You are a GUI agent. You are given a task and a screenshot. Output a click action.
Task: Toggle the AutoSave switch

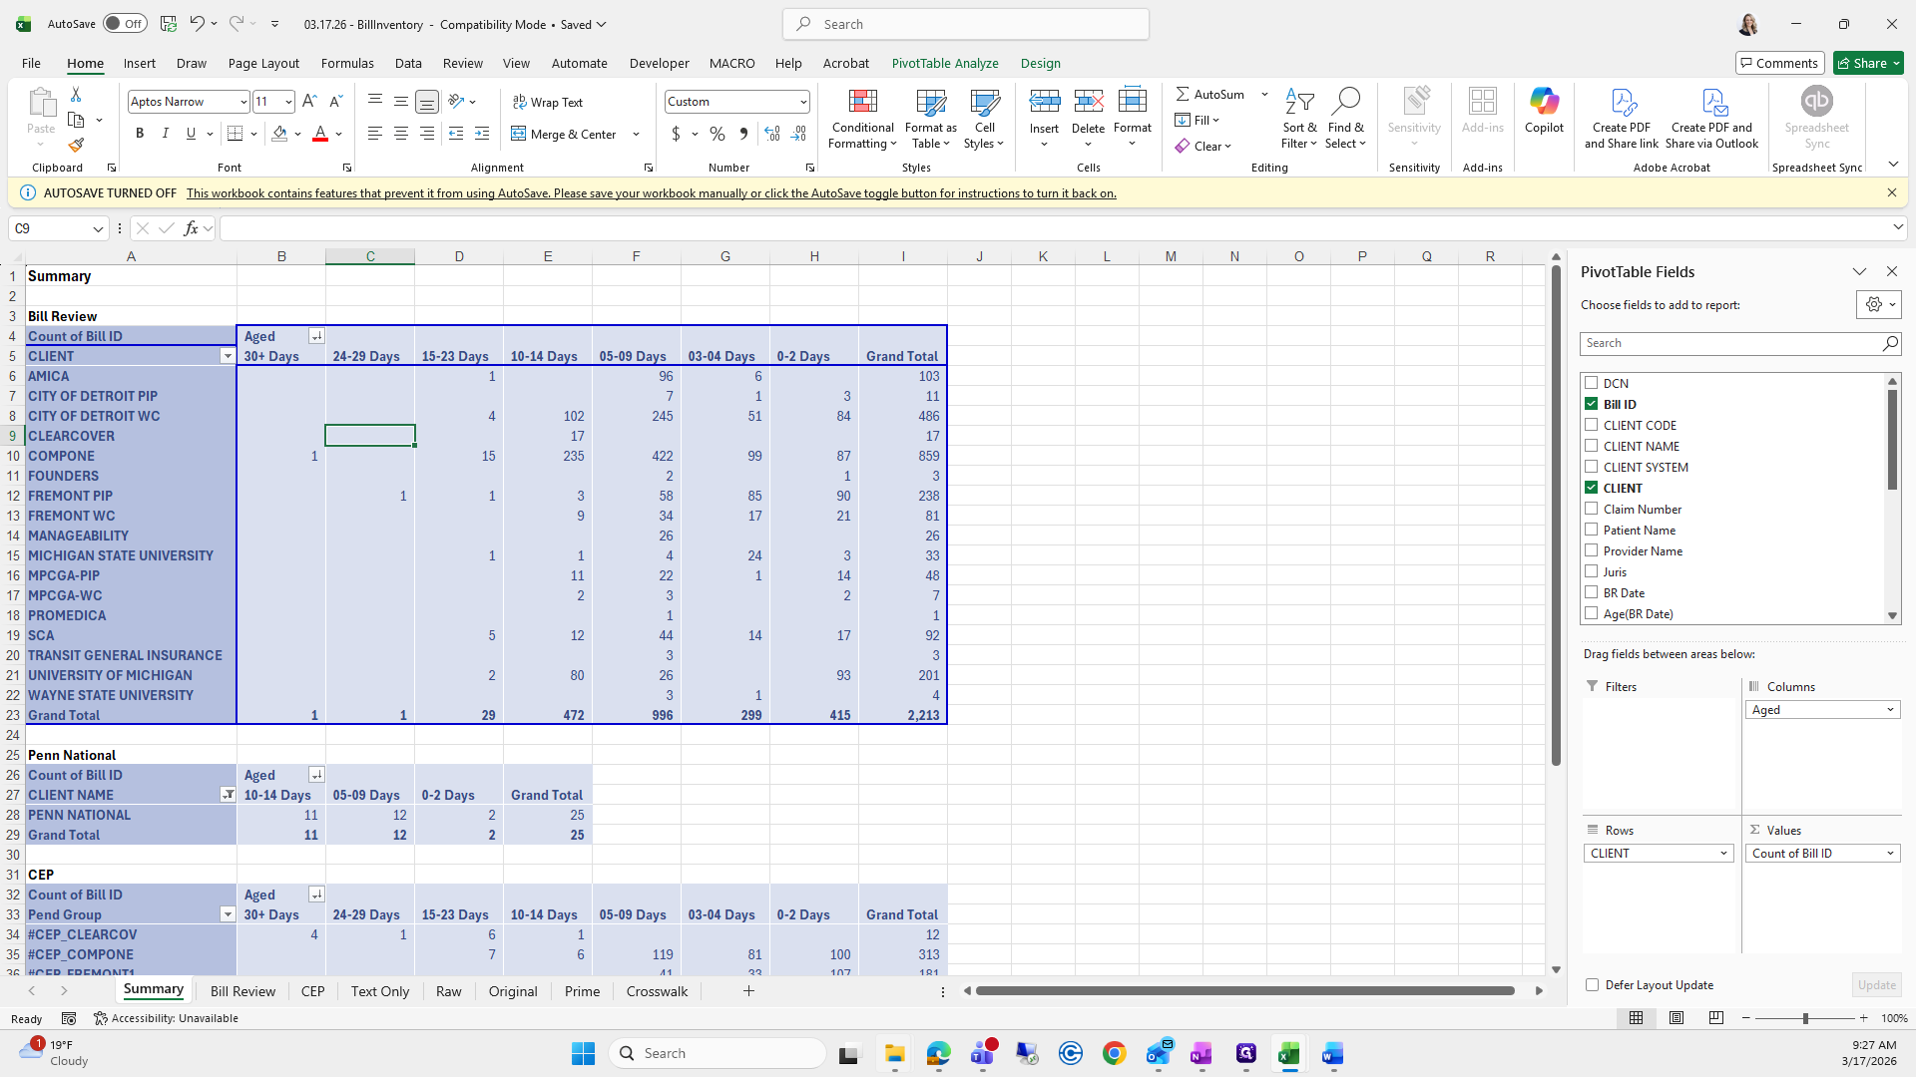pos(125,24)
